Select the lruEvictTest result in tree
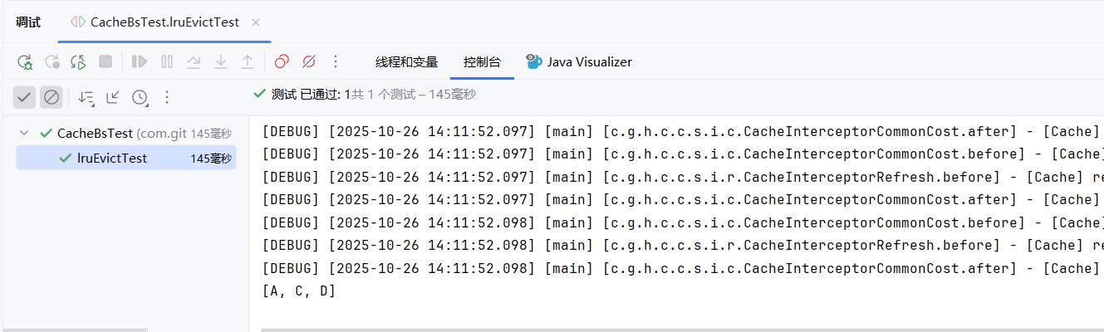This screenshot has height=332, width=1104. click(x=112, y=158)
